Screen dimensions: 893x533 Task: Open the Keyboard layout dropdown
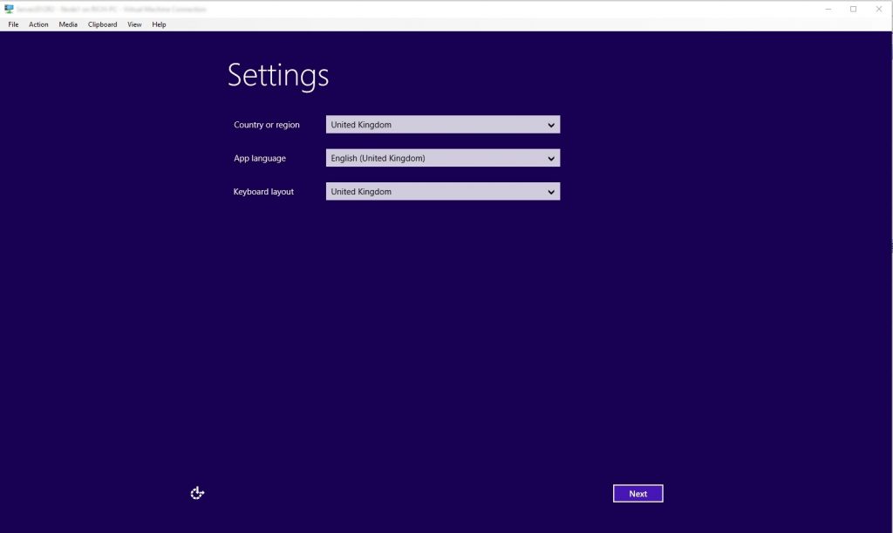click(442, 191)
